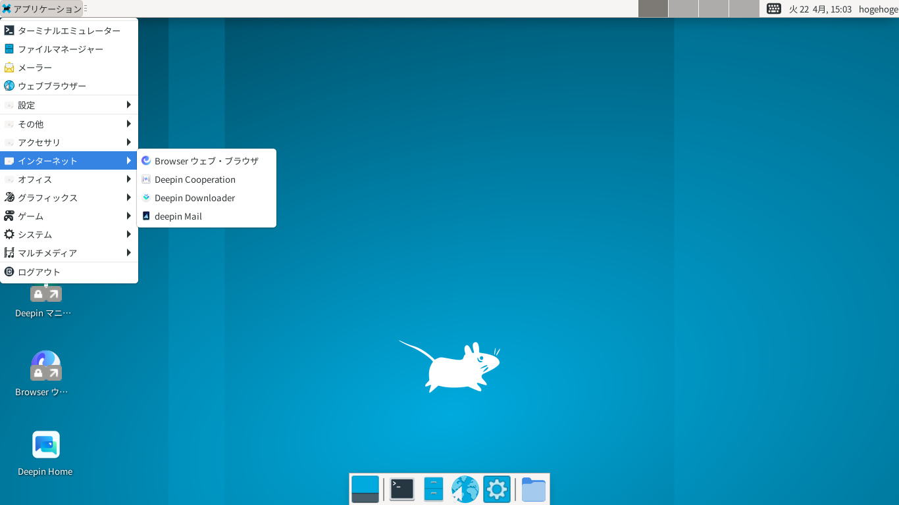This screenshot has height=505, width=899.
Task: Open the システム category with the gear icon
Action: 69,234
